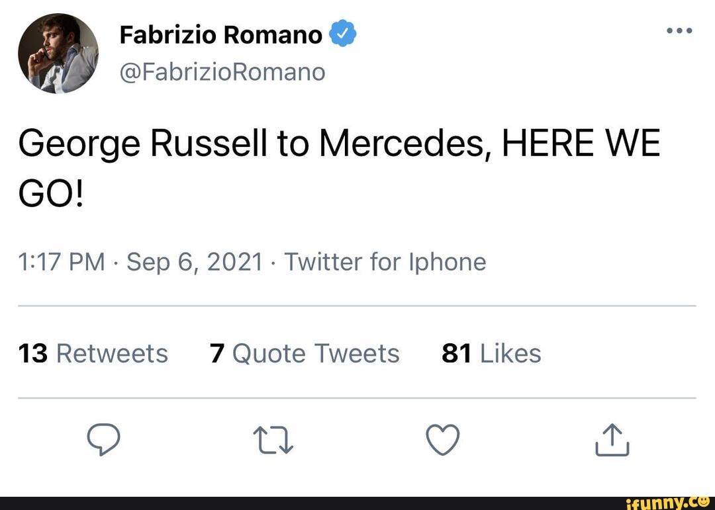Click the share upload icon
This screenshot has width=715, height=510.
(x=612, y=439)
